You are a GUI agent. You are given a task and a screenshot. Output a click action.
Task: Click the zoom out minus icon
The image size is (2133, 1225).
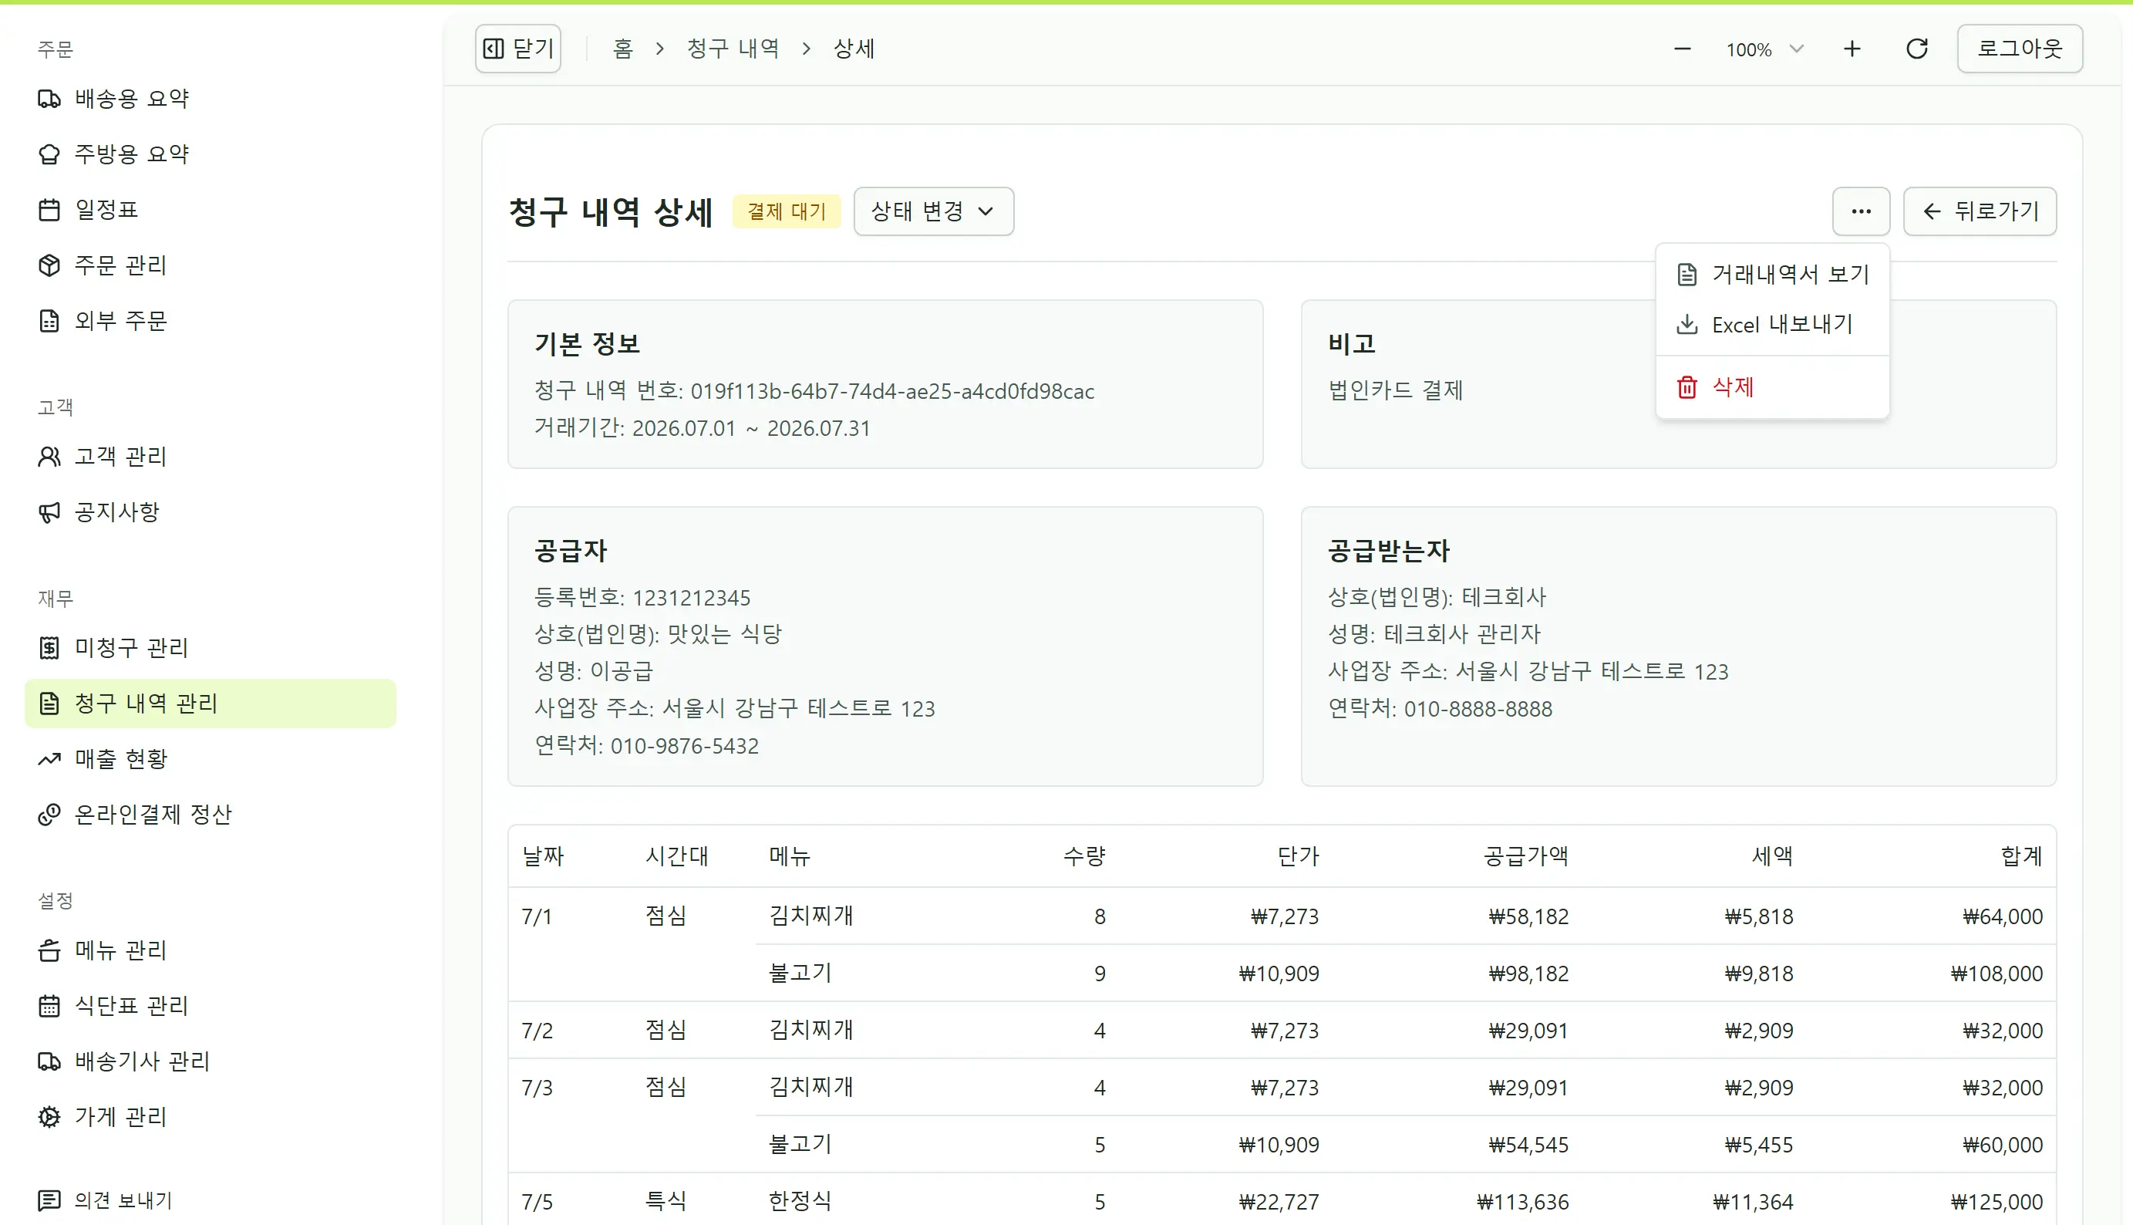click(x=1682, y=49)
